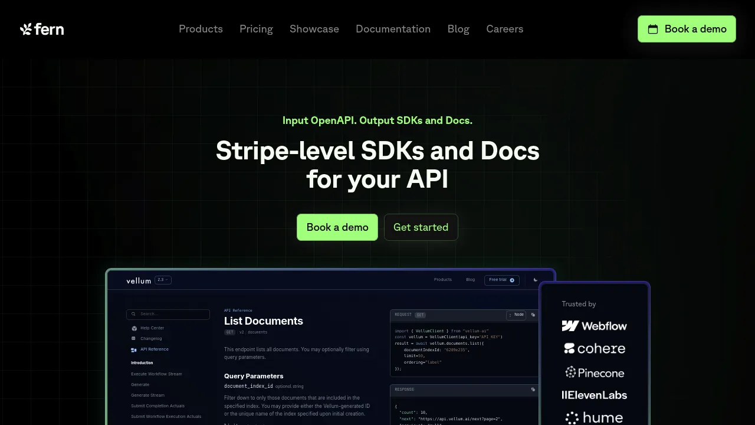Select API Reference in the docs sidebar

click(155, 349)
